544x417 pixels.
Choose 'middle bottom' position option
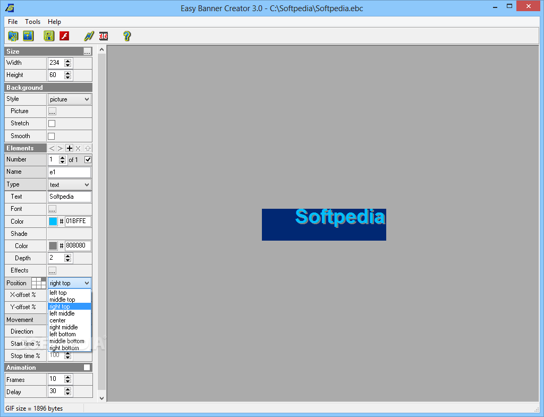tap(70, 342)
